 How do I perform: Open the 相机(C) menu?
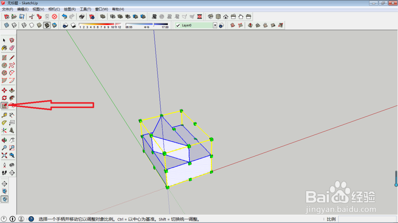click(54, 9)
